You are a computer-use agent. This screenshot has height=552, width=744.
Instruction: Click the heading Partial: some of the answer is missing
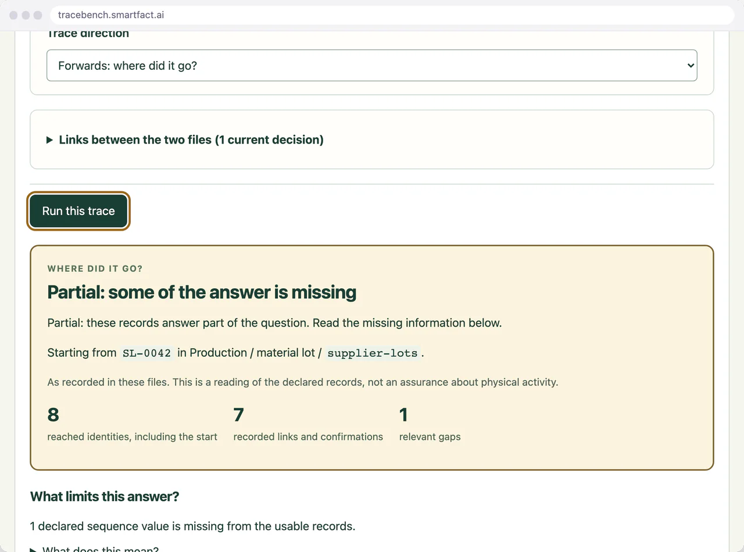(202, 292)
